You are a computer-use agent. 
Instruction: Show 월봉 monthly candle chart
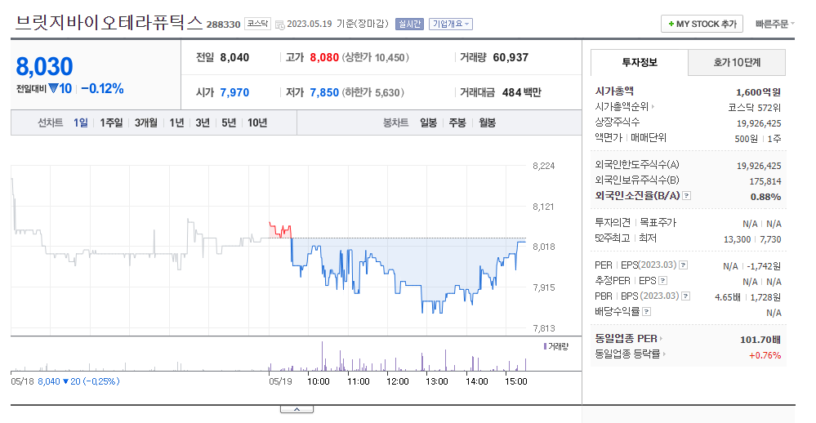point(487,122)
